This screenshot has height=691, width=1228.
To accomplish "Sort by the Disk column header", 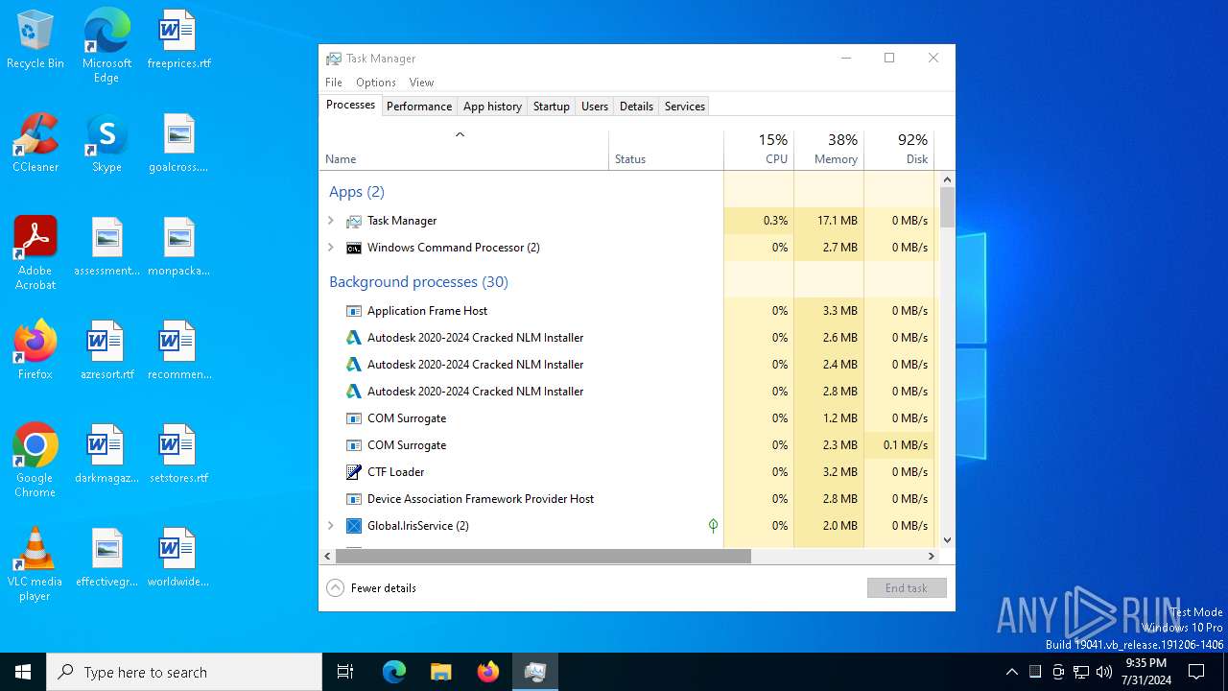I will (x=899, y=148).
